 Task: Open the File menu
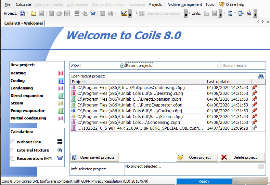coord(8,4)
